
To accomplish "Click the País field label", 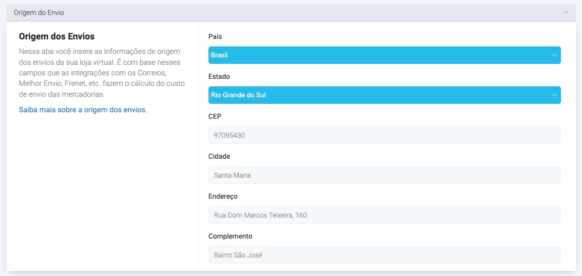I will tap(215, 36).
